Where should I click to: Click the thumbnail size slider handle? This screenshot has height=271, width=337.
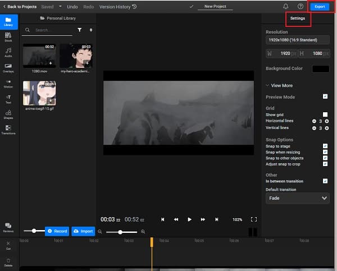click(34, 231)
